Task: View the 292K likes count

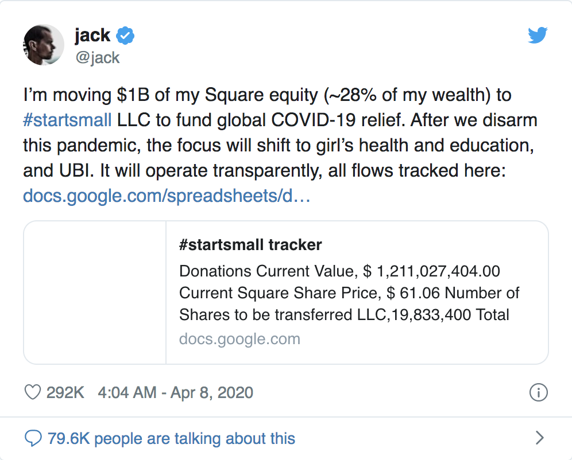Action: coord(65,393)
